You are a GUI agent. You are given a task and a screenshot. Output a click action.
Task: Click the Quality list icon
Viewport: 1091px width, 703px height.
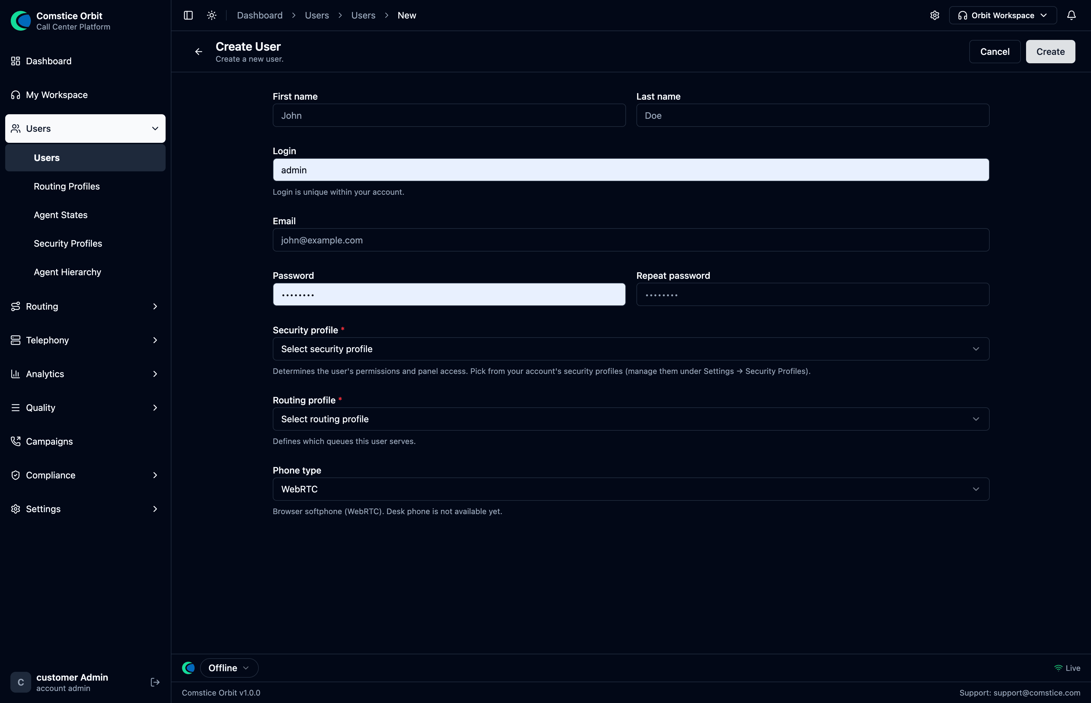(x=16, y=408)
